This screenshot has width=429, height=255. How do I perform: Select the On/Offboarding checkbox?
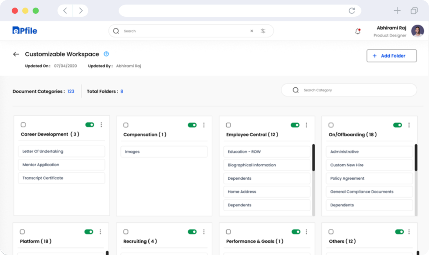[x=331, y=125]
